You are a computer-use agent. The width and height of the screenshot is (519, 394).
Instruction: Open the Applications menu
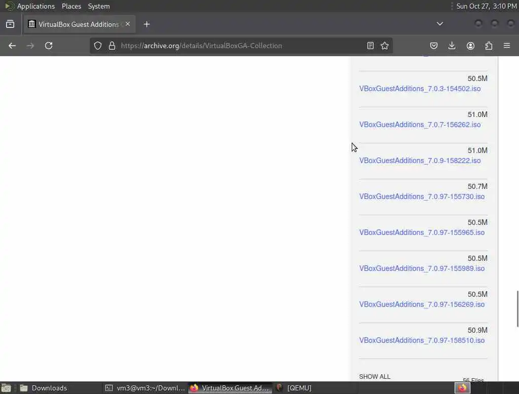(x=36, y=6)
